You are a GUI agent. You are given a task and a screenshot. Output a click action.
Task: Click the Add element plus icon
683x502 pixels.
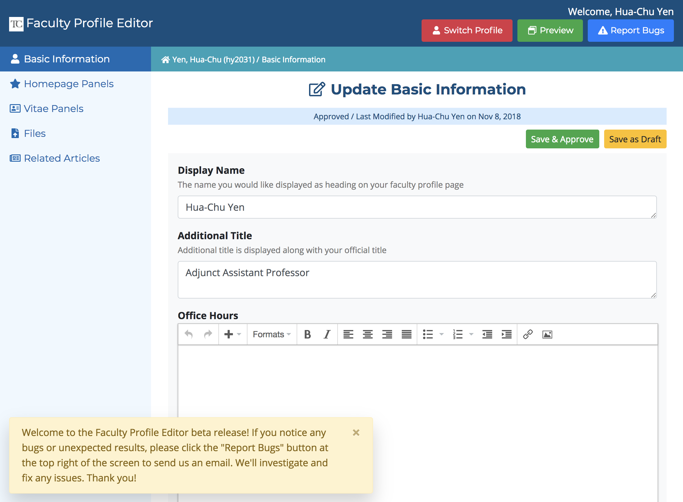click(x=228, y=334)
